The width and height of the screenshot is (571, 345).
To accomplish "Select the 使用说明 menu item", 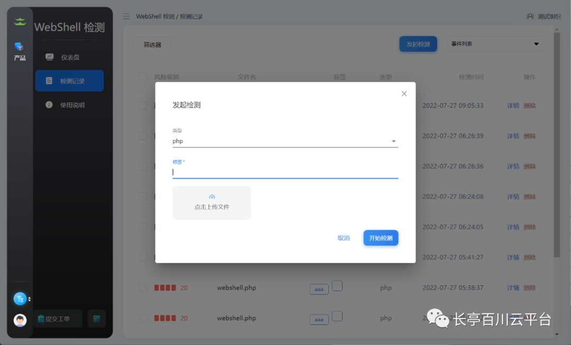I will 72,105.
